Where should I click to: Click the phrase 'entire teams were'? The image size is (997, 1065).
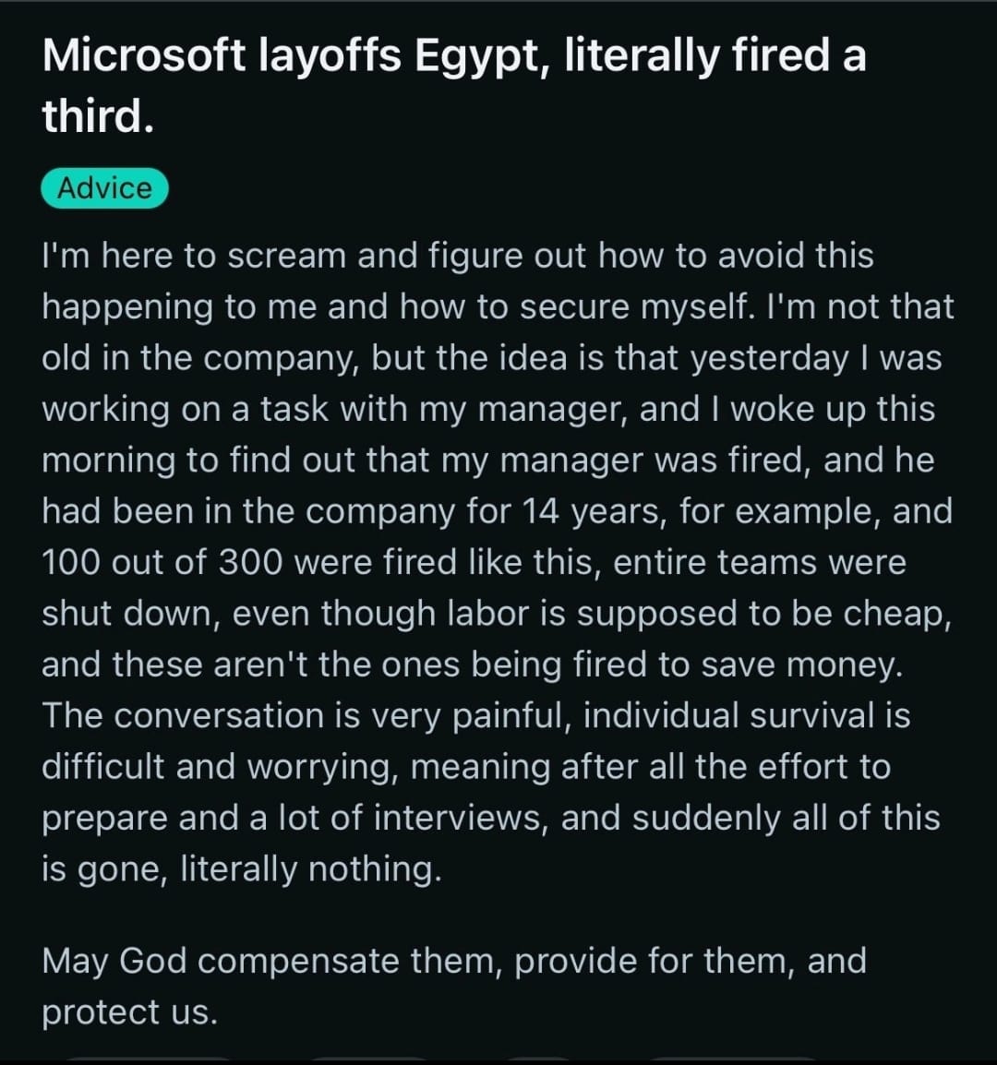tap(760, 562)
